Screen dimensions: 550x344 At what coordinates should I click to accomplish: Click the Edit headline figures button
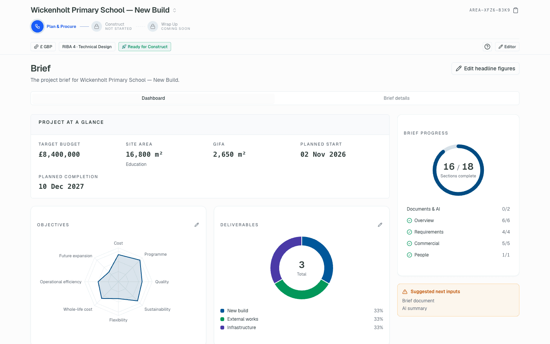(485, 68)
